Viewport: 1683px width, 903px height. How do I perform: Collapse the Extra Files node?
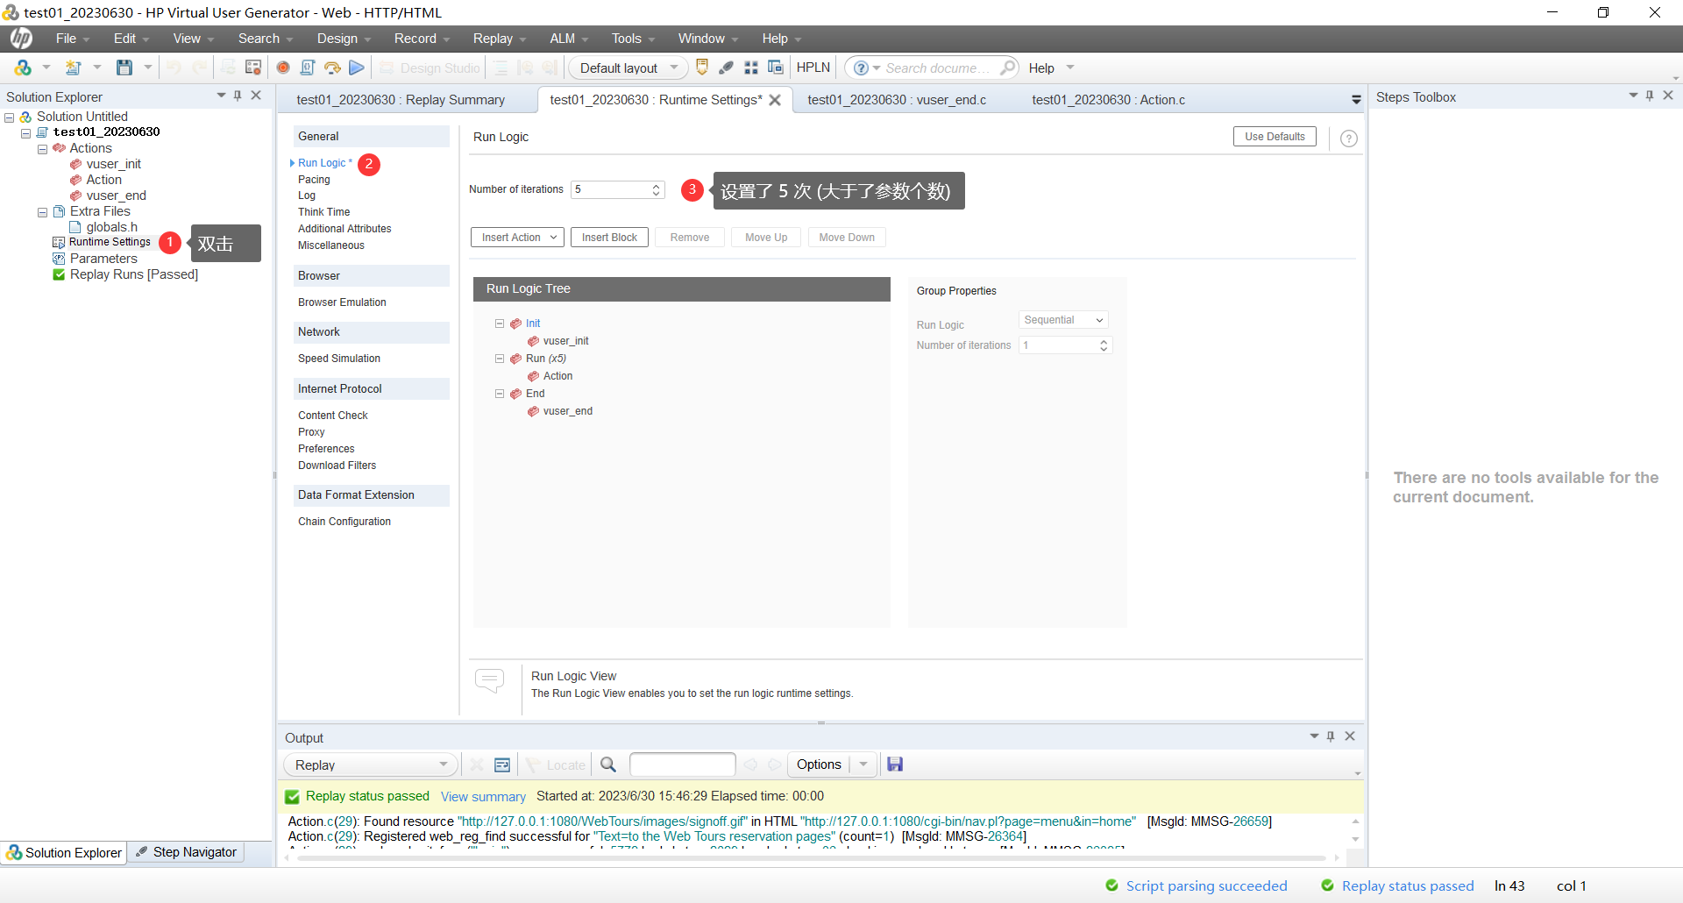tap(42, 211)
